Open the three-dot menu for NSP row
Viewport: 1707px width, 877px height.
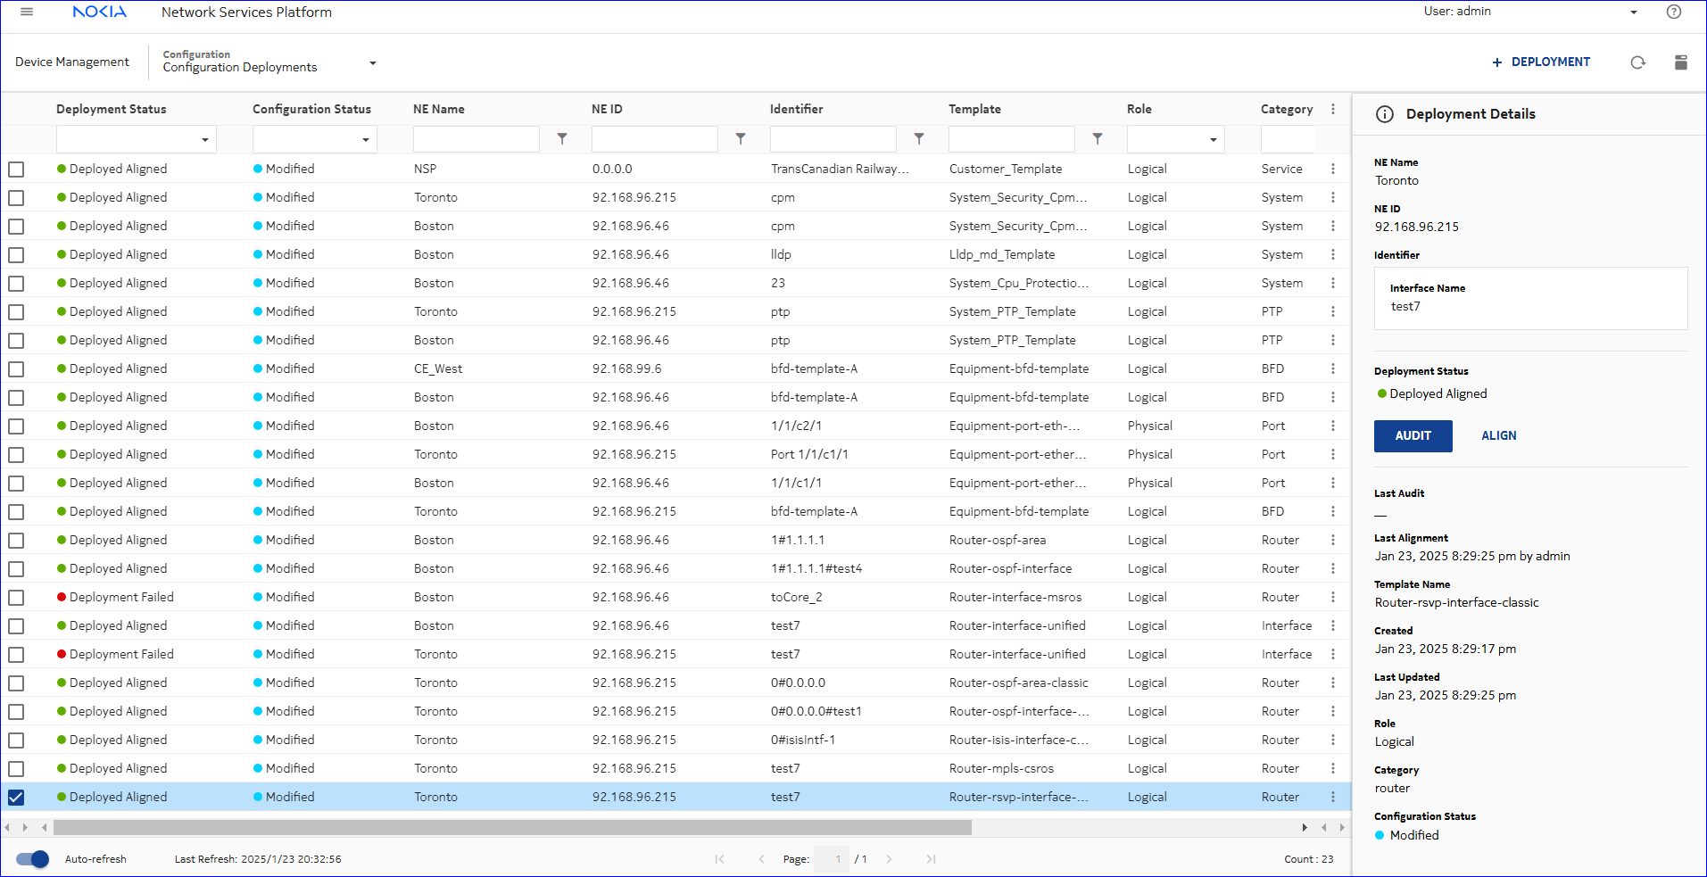(1333, 169)
